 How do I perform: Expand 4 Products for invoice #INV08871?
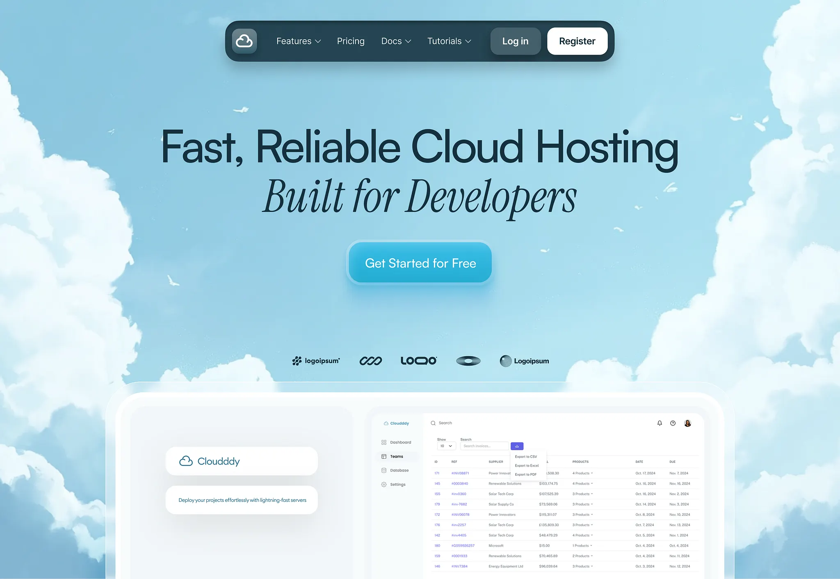[x=582, y=473]
